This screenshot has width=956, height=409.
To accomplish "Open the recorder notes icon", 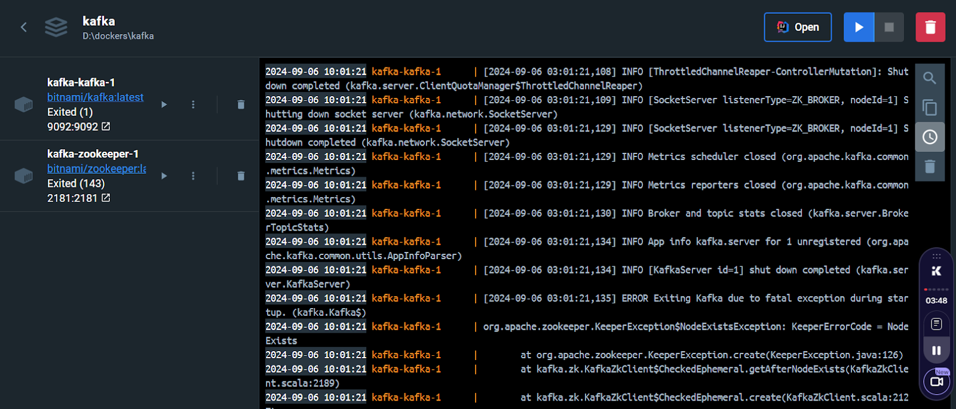I will pos(936,324).
